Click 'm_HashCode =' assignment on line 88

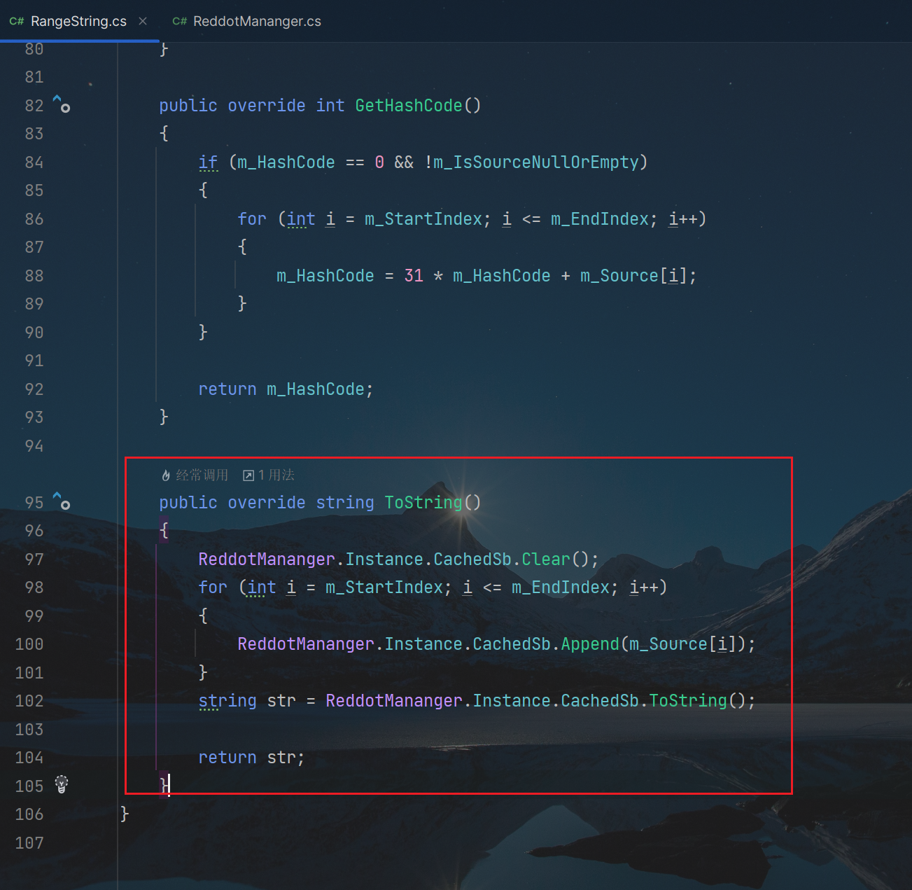click(335, 276)
